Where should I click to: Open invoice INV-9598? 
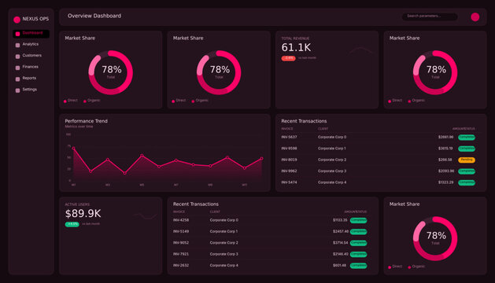289,149
